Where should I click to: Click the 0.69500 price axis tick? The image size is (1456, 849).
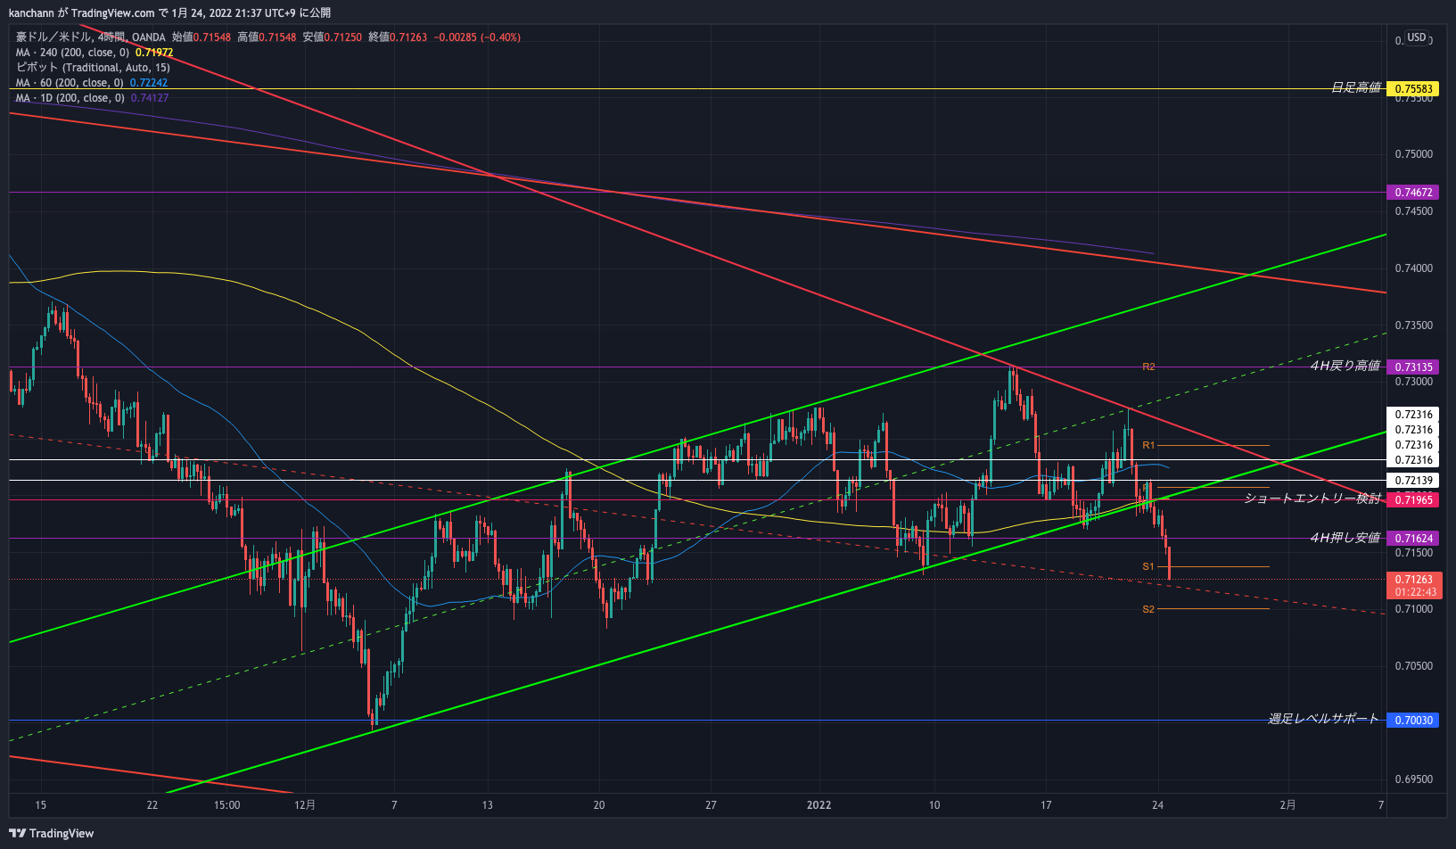(x=1414, y=779)
